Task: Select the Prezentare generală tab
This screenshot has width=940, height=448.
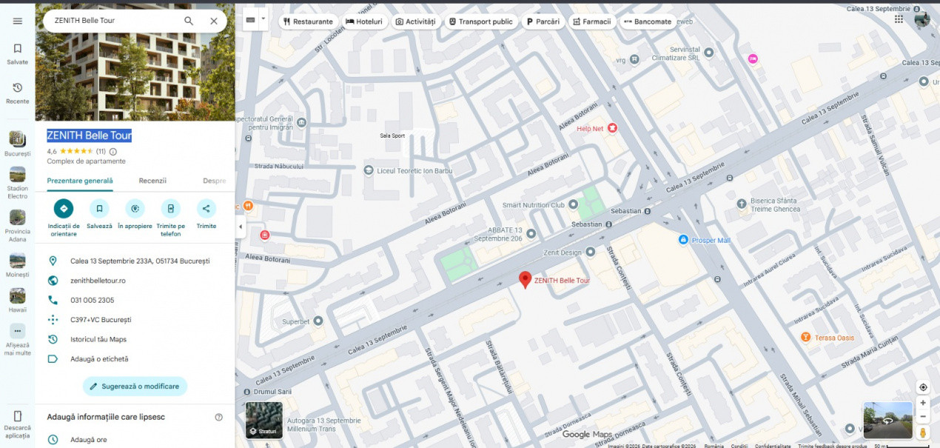Action: pos(80,181)
